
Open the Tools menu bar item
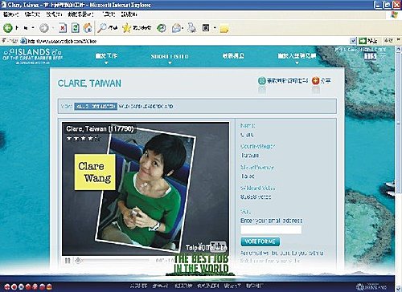coord(109,14)
